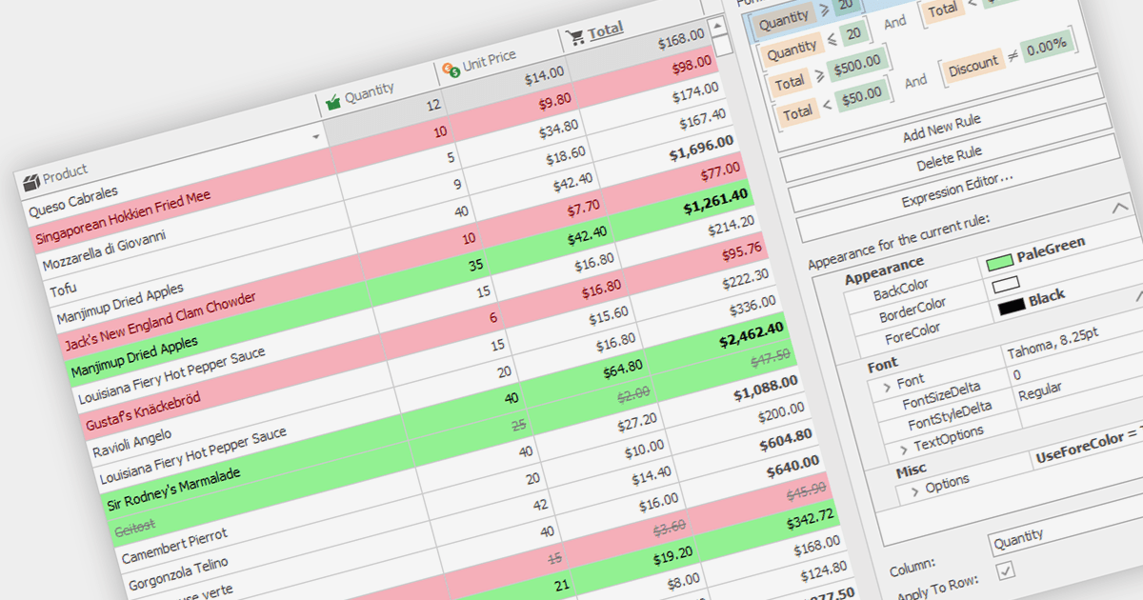This screenshot has height=600, width=1143.
Task: Open the Product column filter dropdown arrow
Action: 315,137
